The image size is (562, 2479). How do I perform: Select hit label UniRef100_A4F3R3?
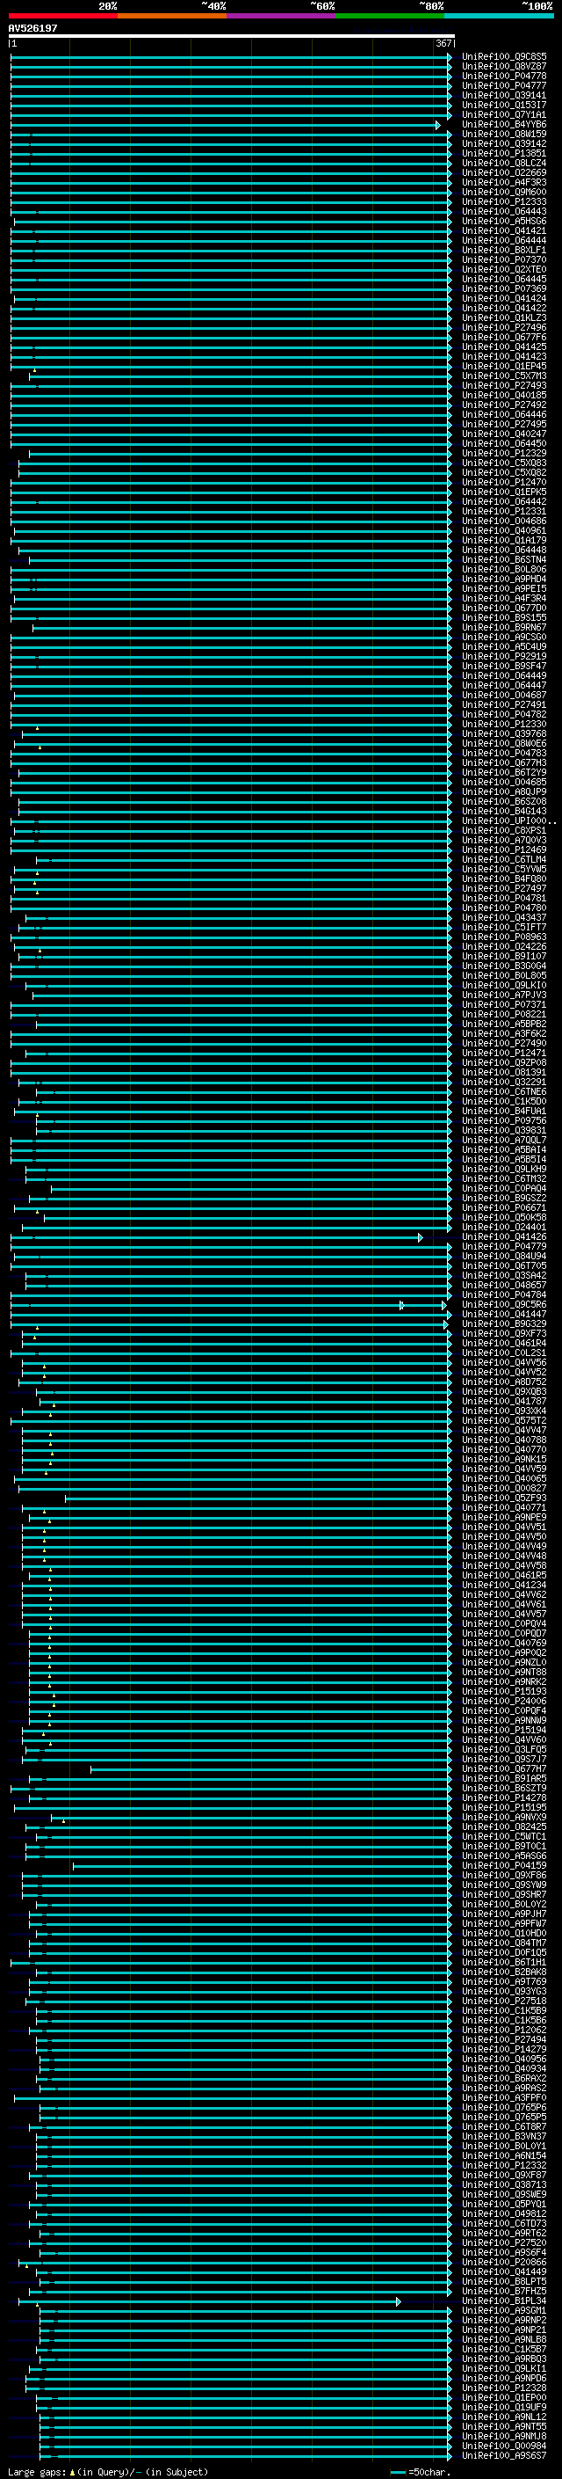(x=503, y=183)
